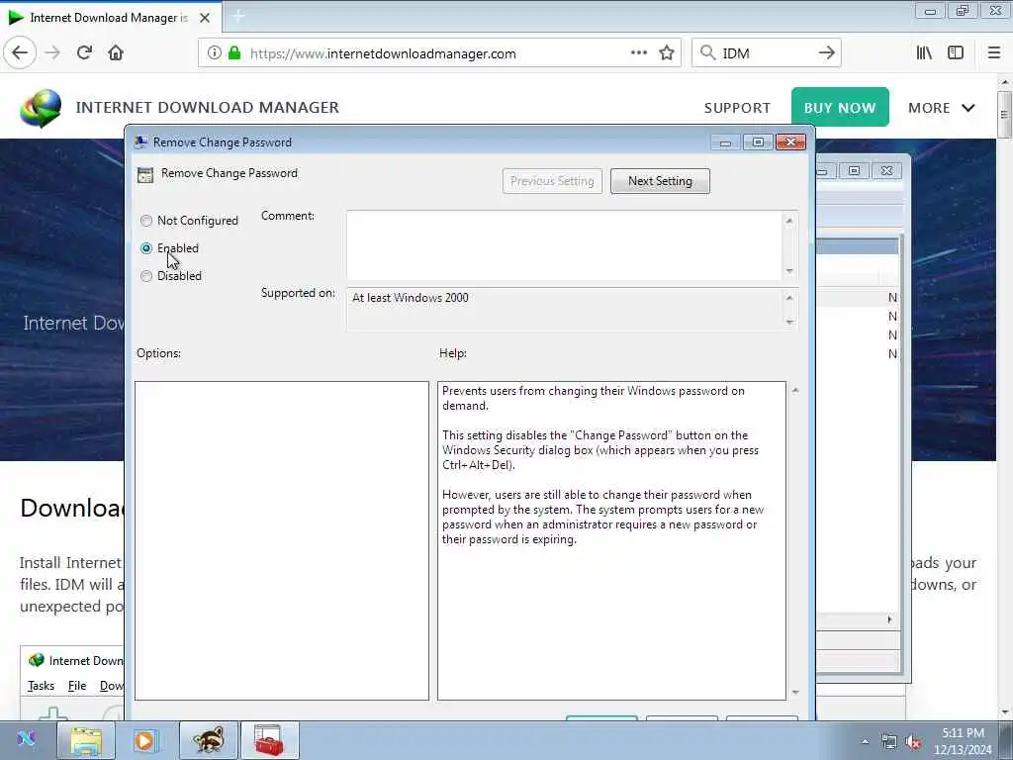Click Supported on box up arrow
This screenshot has width=1013, height=760.
coord(789,298)
